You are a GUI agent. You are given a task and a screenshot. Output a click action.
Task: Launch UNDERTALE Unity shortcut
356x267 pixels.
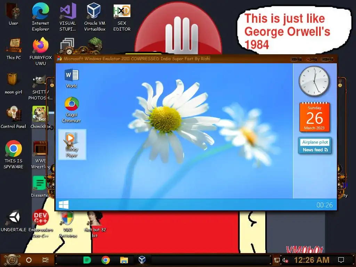click(x=14, y=221)
